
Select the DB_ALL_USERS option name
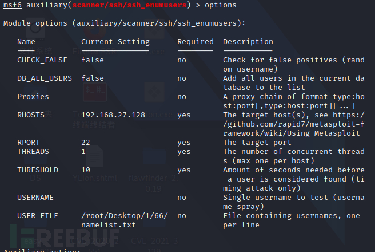45,78
